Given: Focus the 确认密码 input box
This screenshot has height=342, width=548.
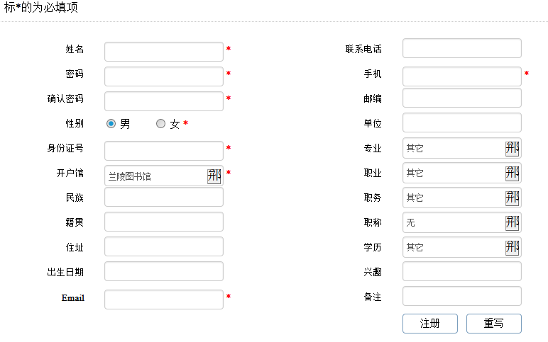Looking at the screenshot, I should [164, 101].
